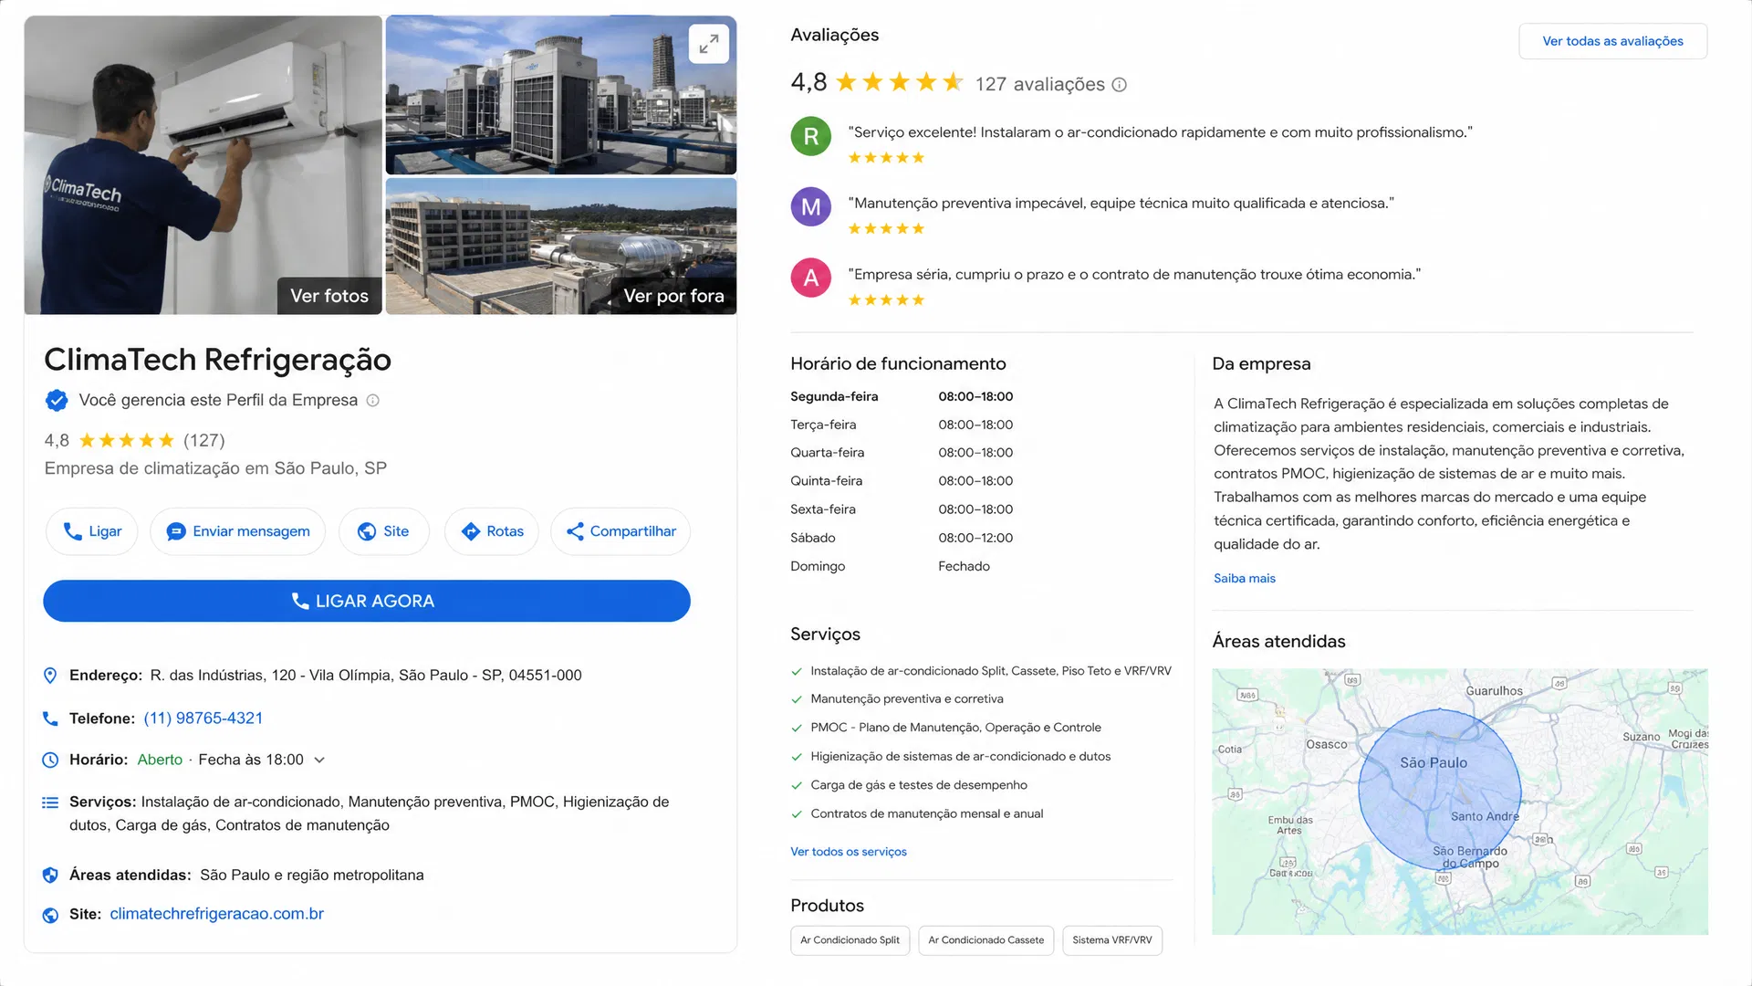Click 'Higienização de sistemas de ar-condicionado e dutos'
This screenshot has height=986, width=1752.
[960, 757]
